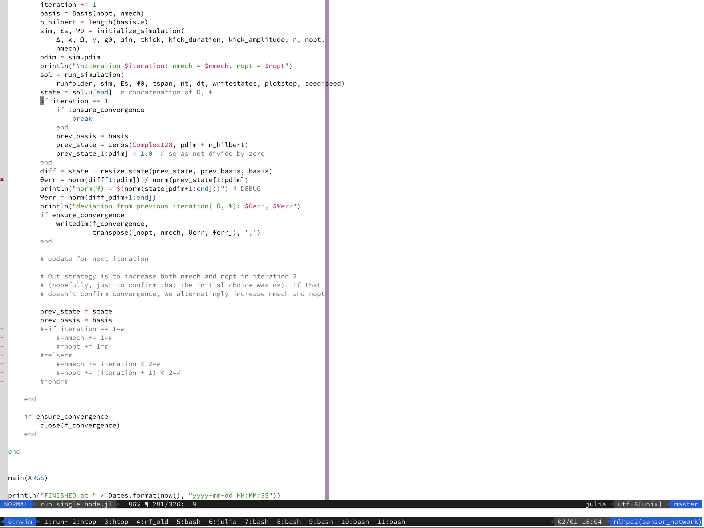Open the 8:bash tmux window

tap(289, 522)
